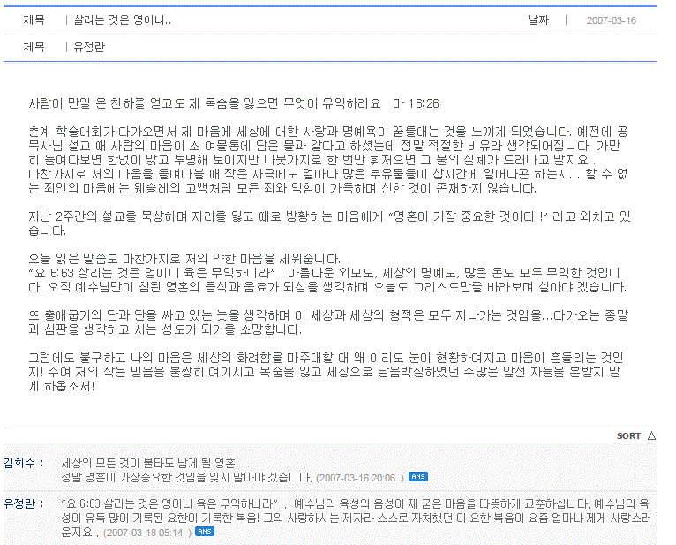Click the post date 2007-03-16

(611, 20)
